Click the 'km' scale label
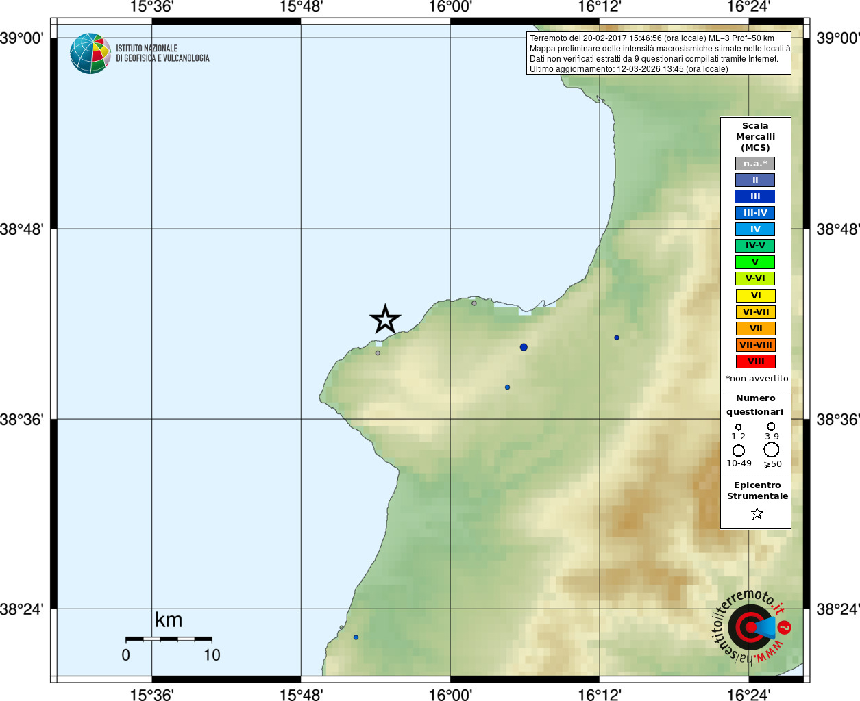Screen dimensions: 860x701 pyautogui.click(x=169, y=620)
